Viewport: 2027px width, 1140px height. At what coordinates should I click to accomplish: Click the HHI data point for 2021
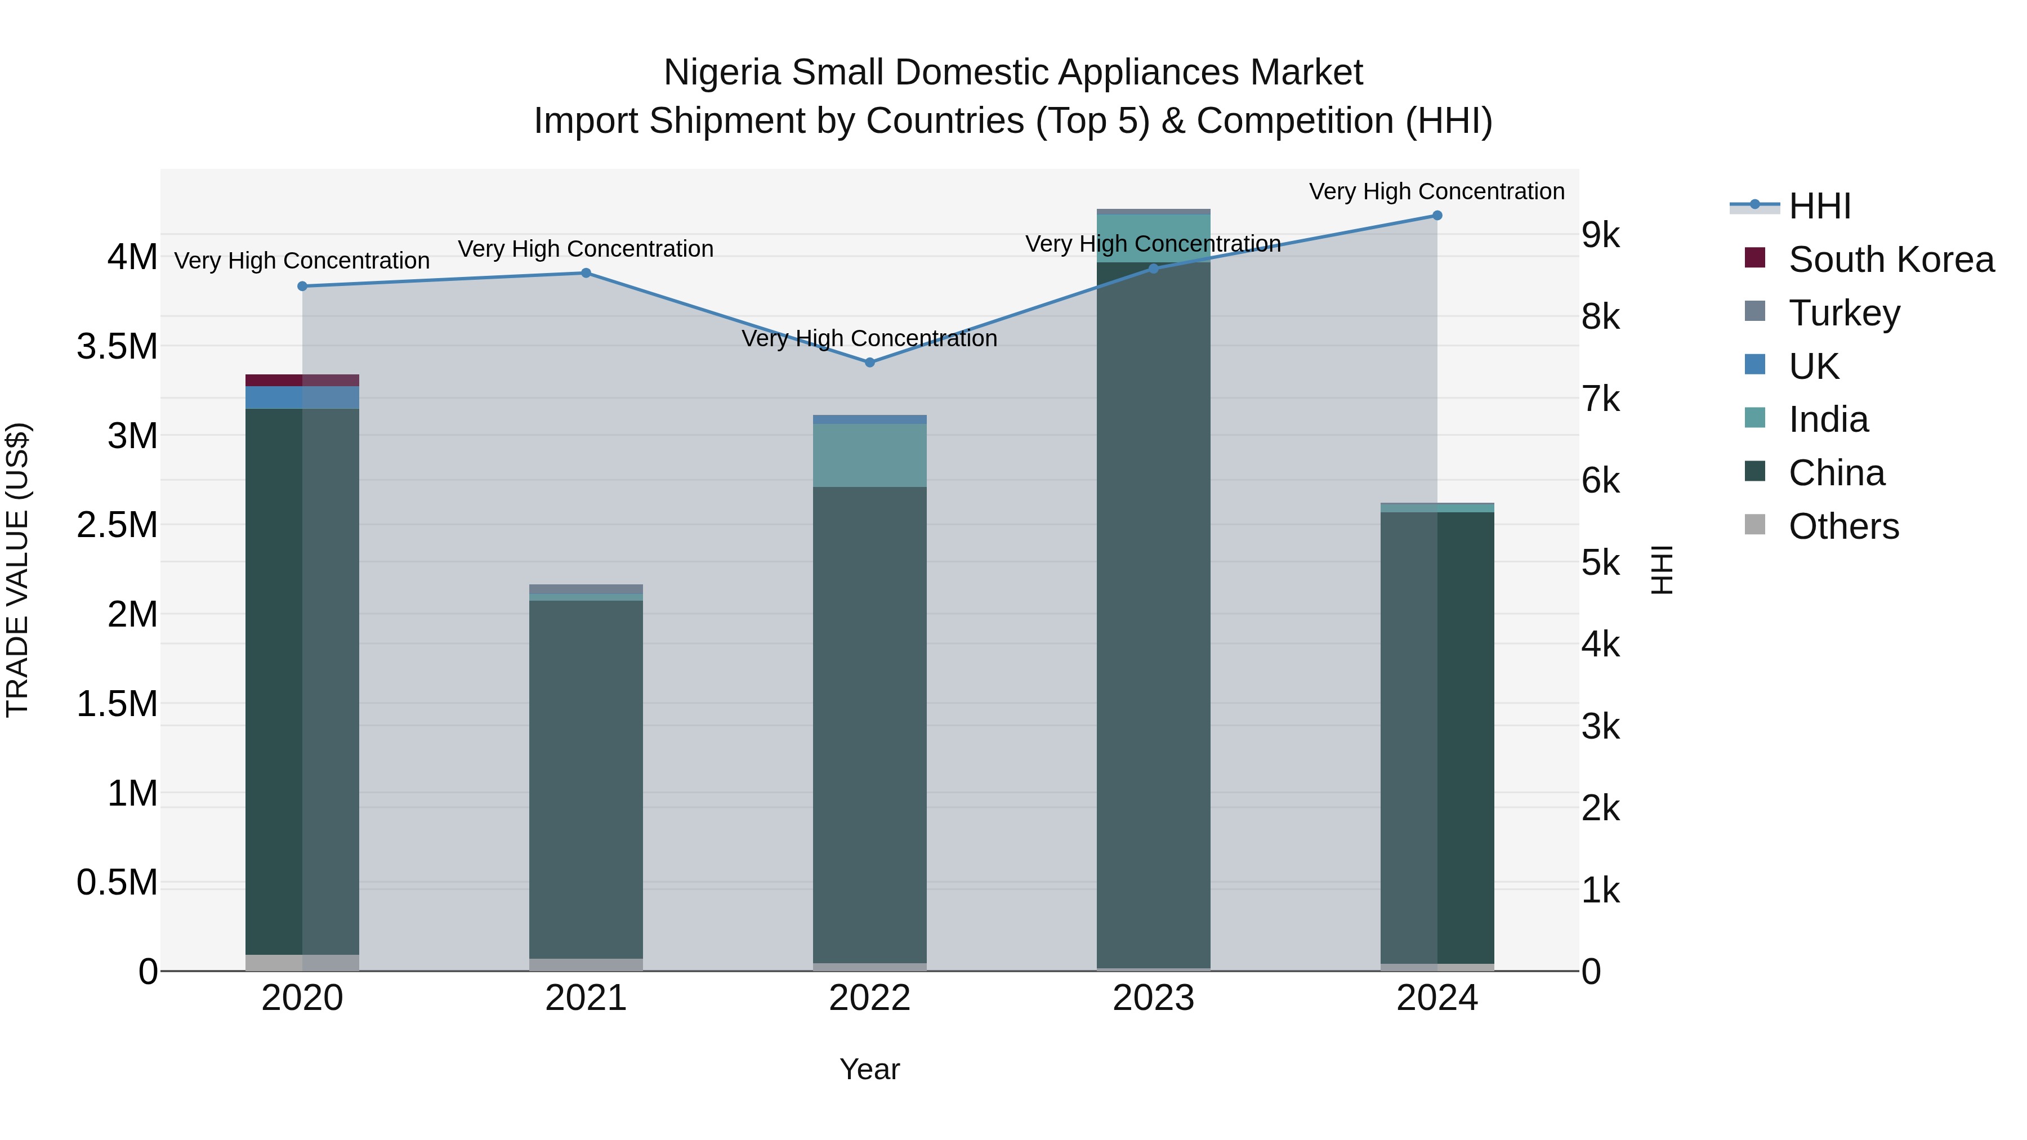coord(586,273)
